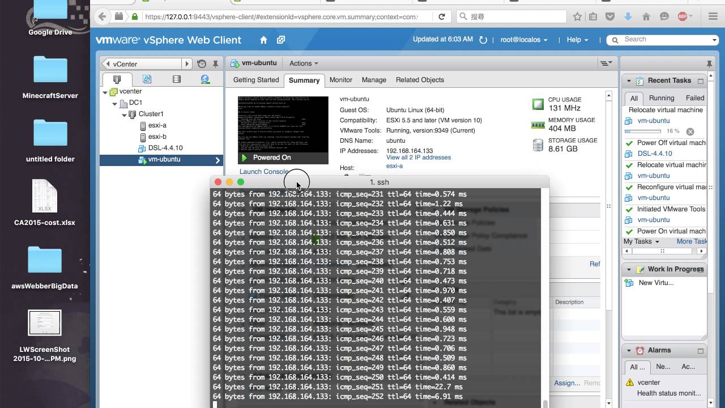Screen dimensions: 725x408
Task: Click More Tasks link
Action: [692, 241]
